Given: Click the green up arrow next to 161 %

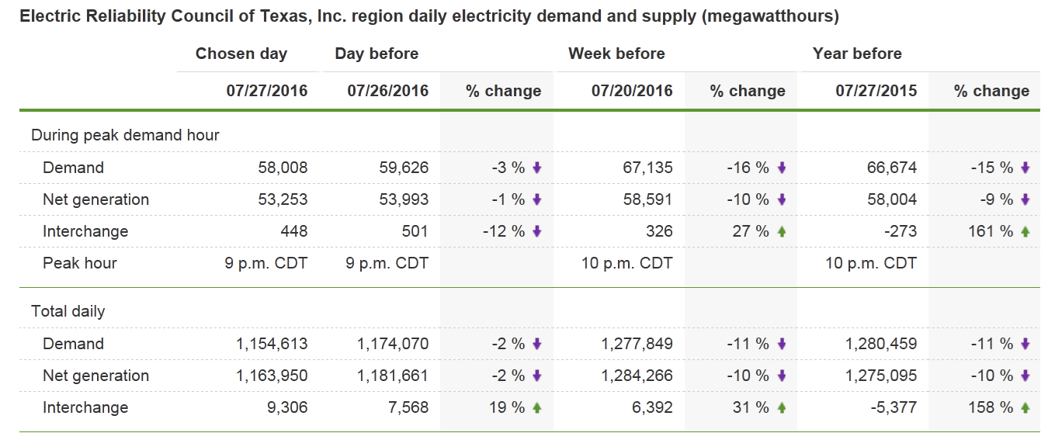Looking at the screenshot, I should [x=1025, y=231].
